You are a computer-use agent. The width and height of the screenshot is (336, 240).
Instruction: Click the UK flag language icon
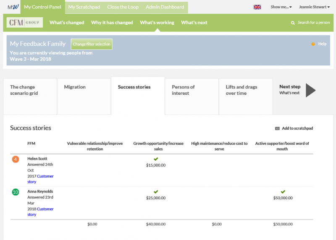click(x=257, y=7)
